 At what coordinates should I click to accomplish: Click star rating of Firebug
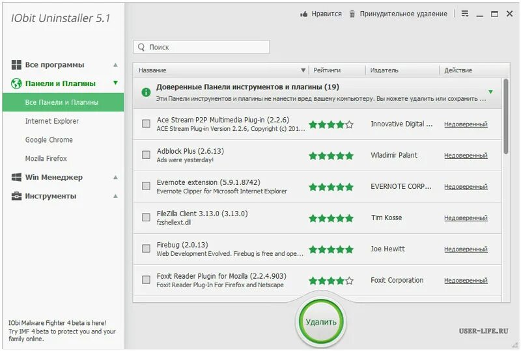pyautogui.click(x=331, y=249)
